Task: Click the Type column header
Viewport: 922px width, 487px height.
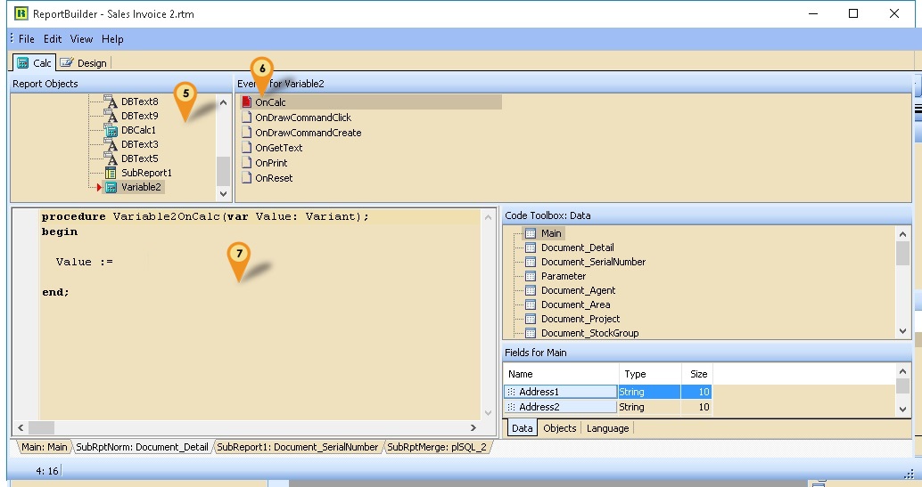Action: click(x=635, y=374)
